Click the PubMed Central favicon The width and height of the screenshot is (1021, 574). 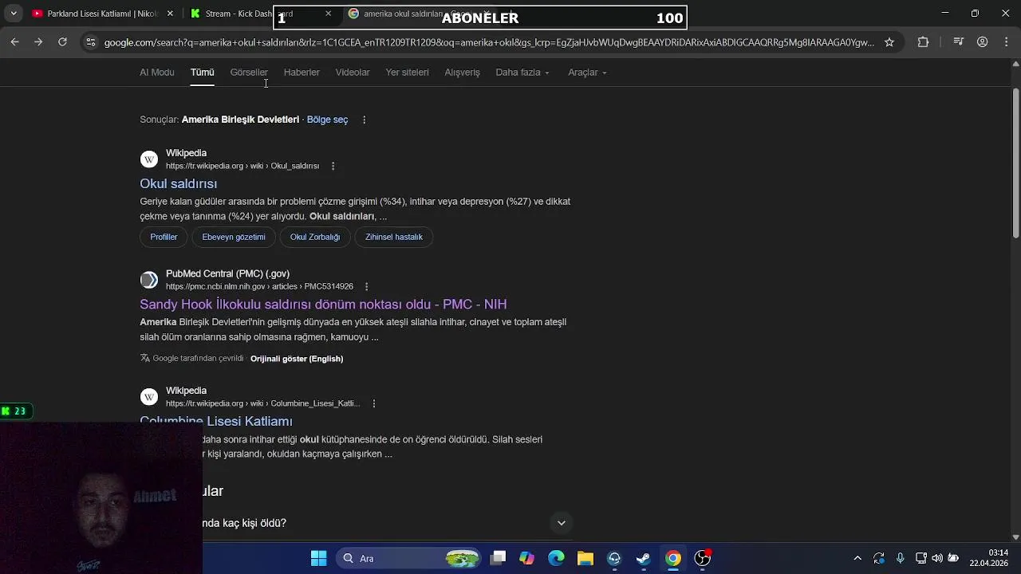(x=149, y=280)
